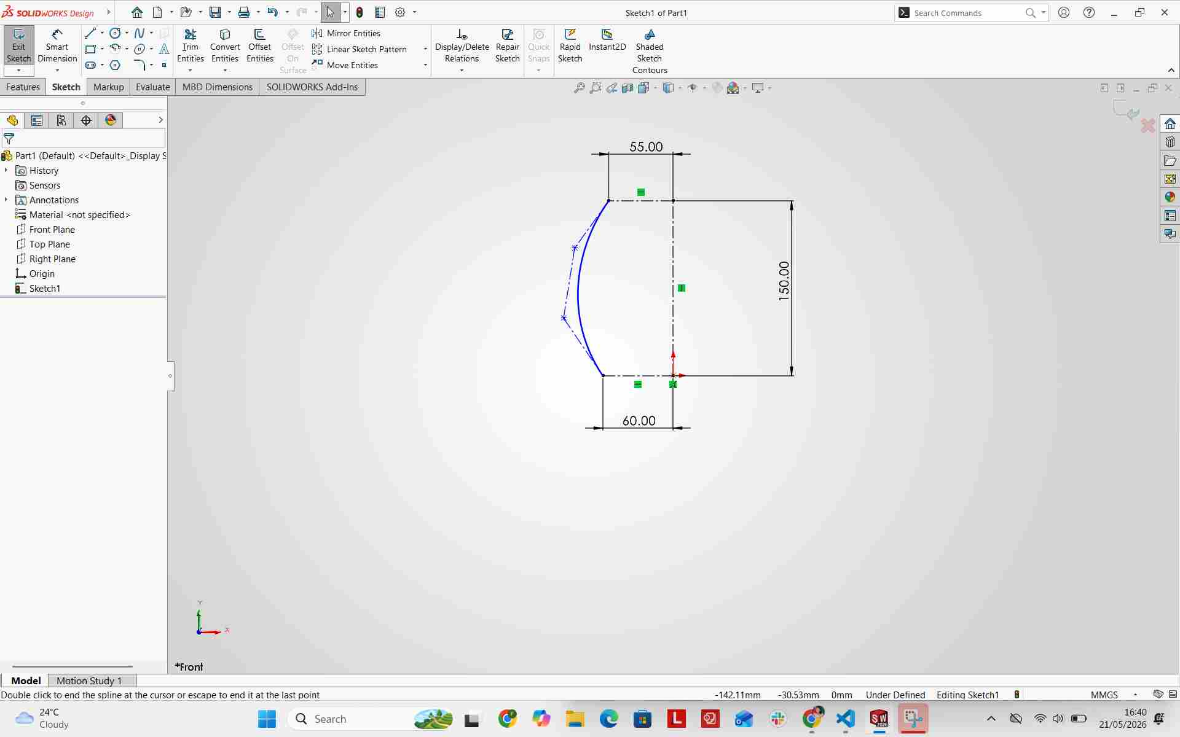Open the DimXpertManager tab icon
1180x737 pixels.
[x=86, y=120]
